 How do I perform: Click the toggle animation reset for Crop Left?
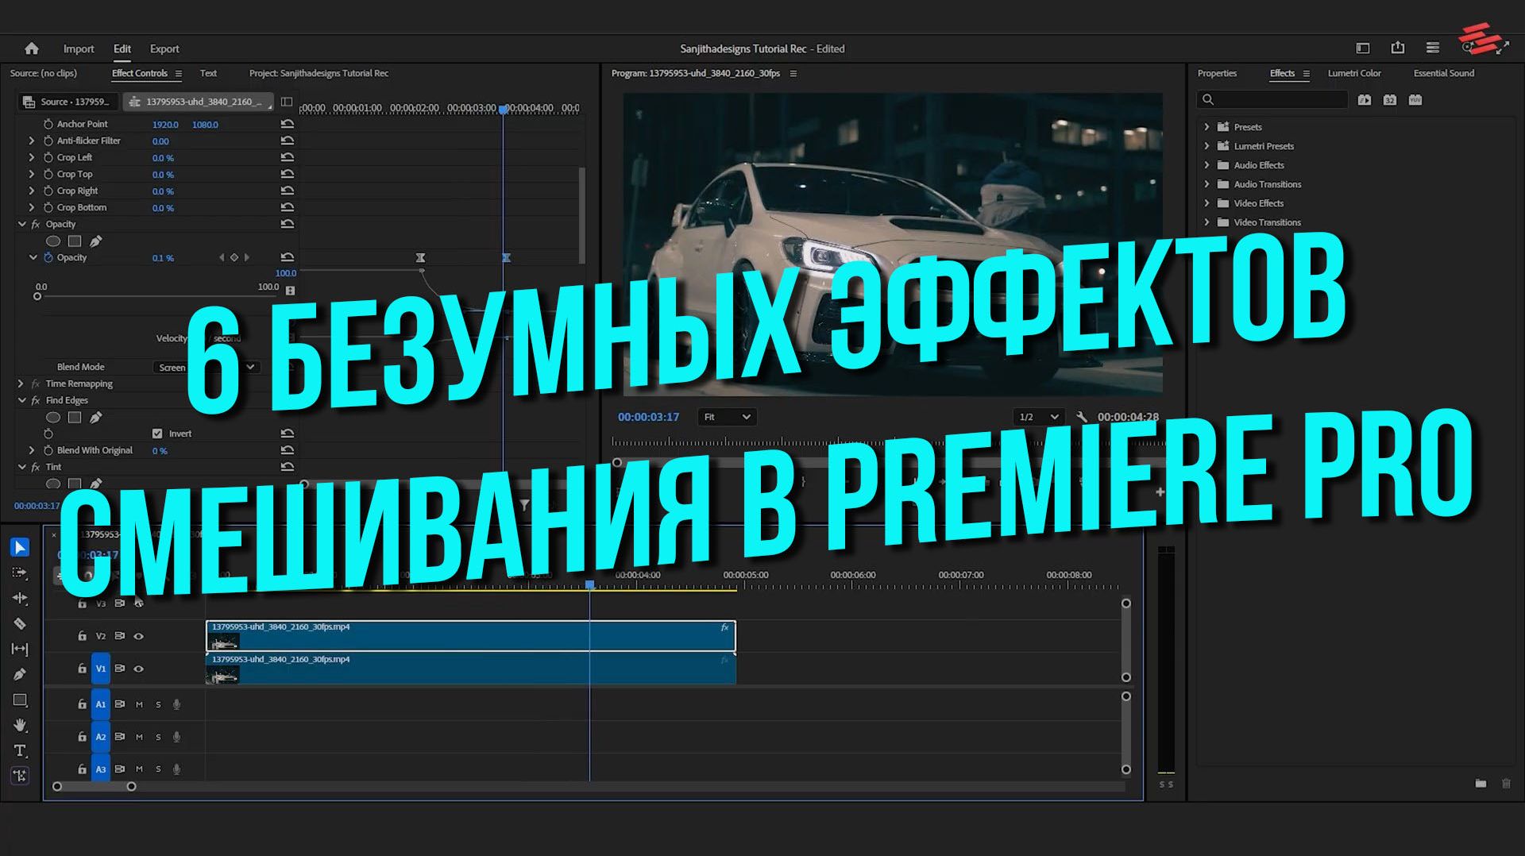point(288,157)
